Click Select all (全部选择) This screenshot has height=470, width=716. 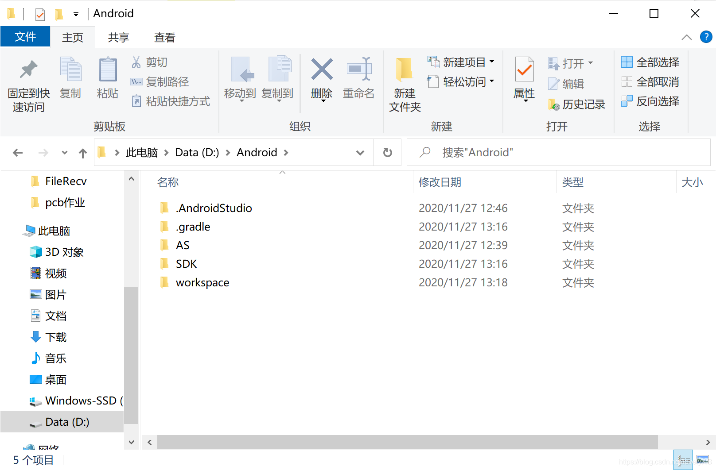pos(650,62)
